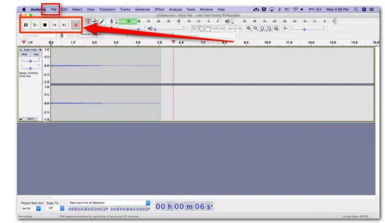Adjust the track gain slider
Viewport: 385px width, 223px height.
[x=30, y=61]
